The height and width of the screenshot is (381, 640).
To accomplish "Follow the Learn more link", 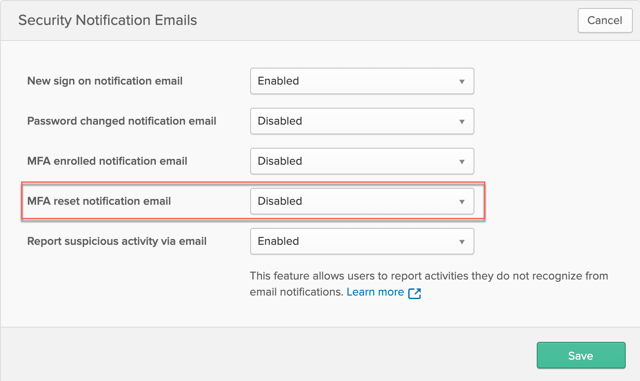I will [375, 292].
